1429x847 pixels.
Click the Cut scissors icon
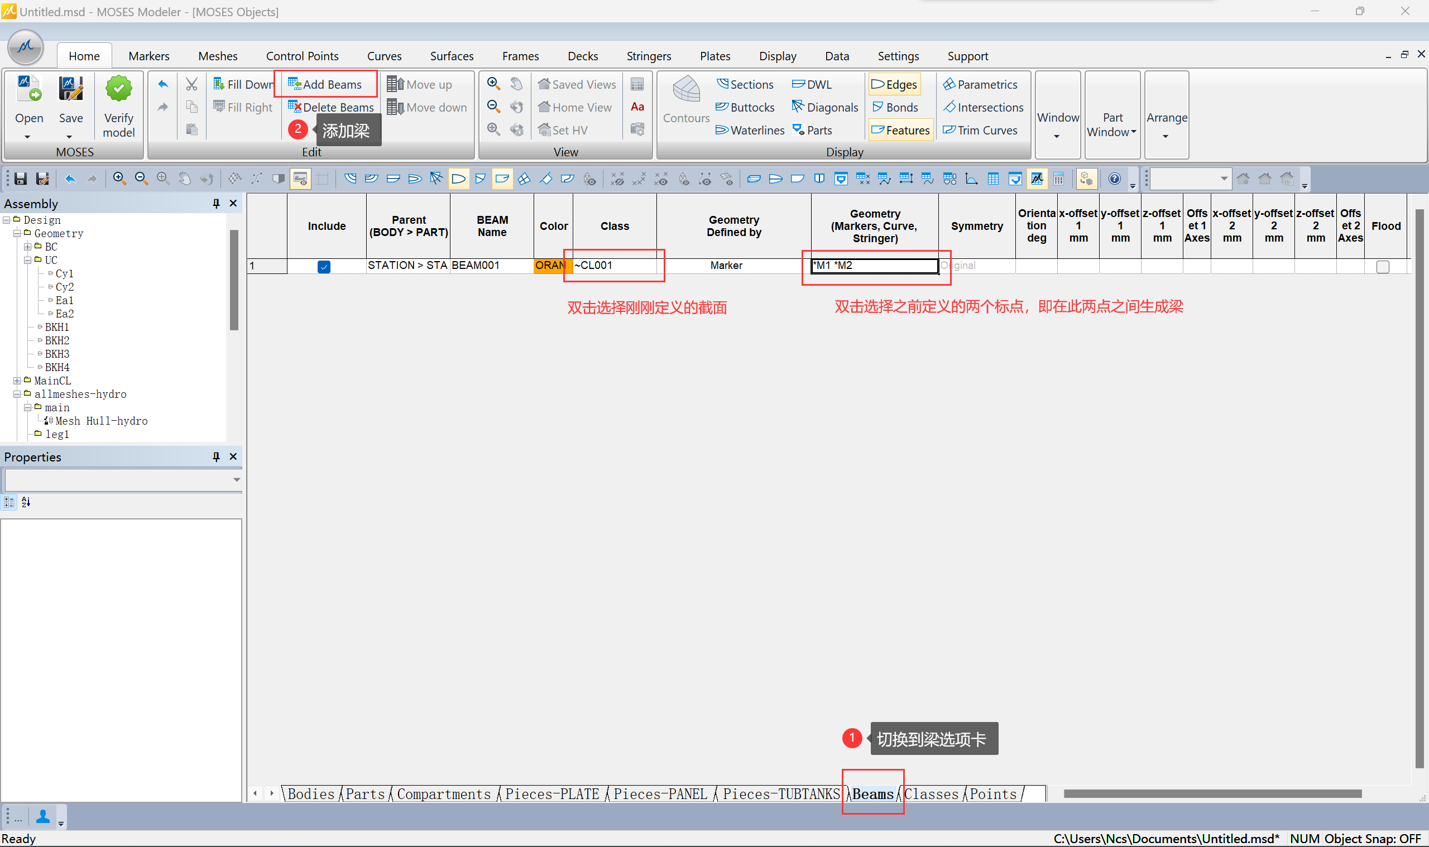(192, 84)
